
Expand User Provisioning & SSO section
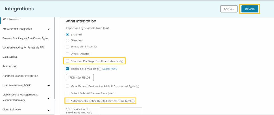pyautogui.click(x=49, y=86)
